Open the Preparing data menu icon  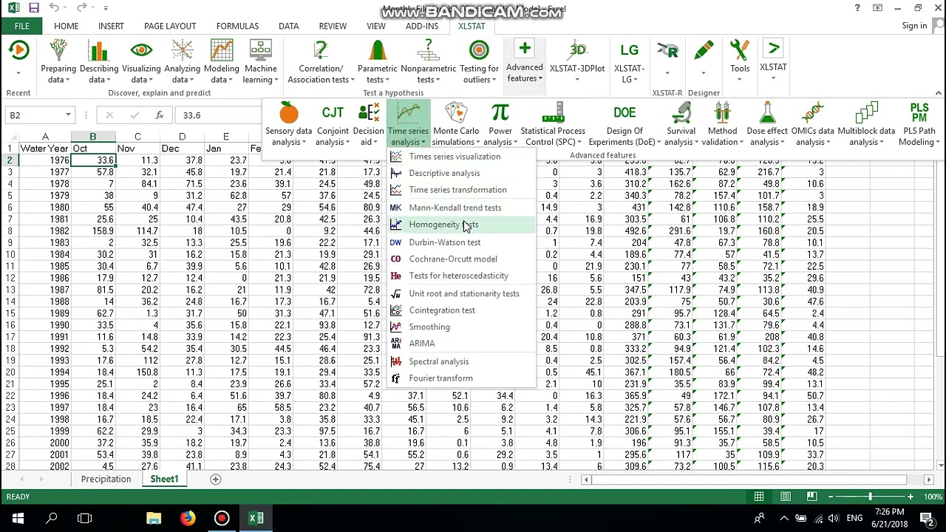58,50
